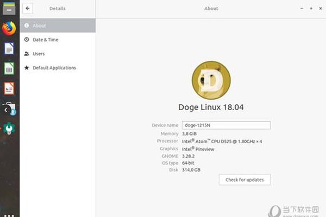Screen dimensions: 326x217
Task: Open the software installer dock icon
Action: pyautogui.click(x=10, y=109)
